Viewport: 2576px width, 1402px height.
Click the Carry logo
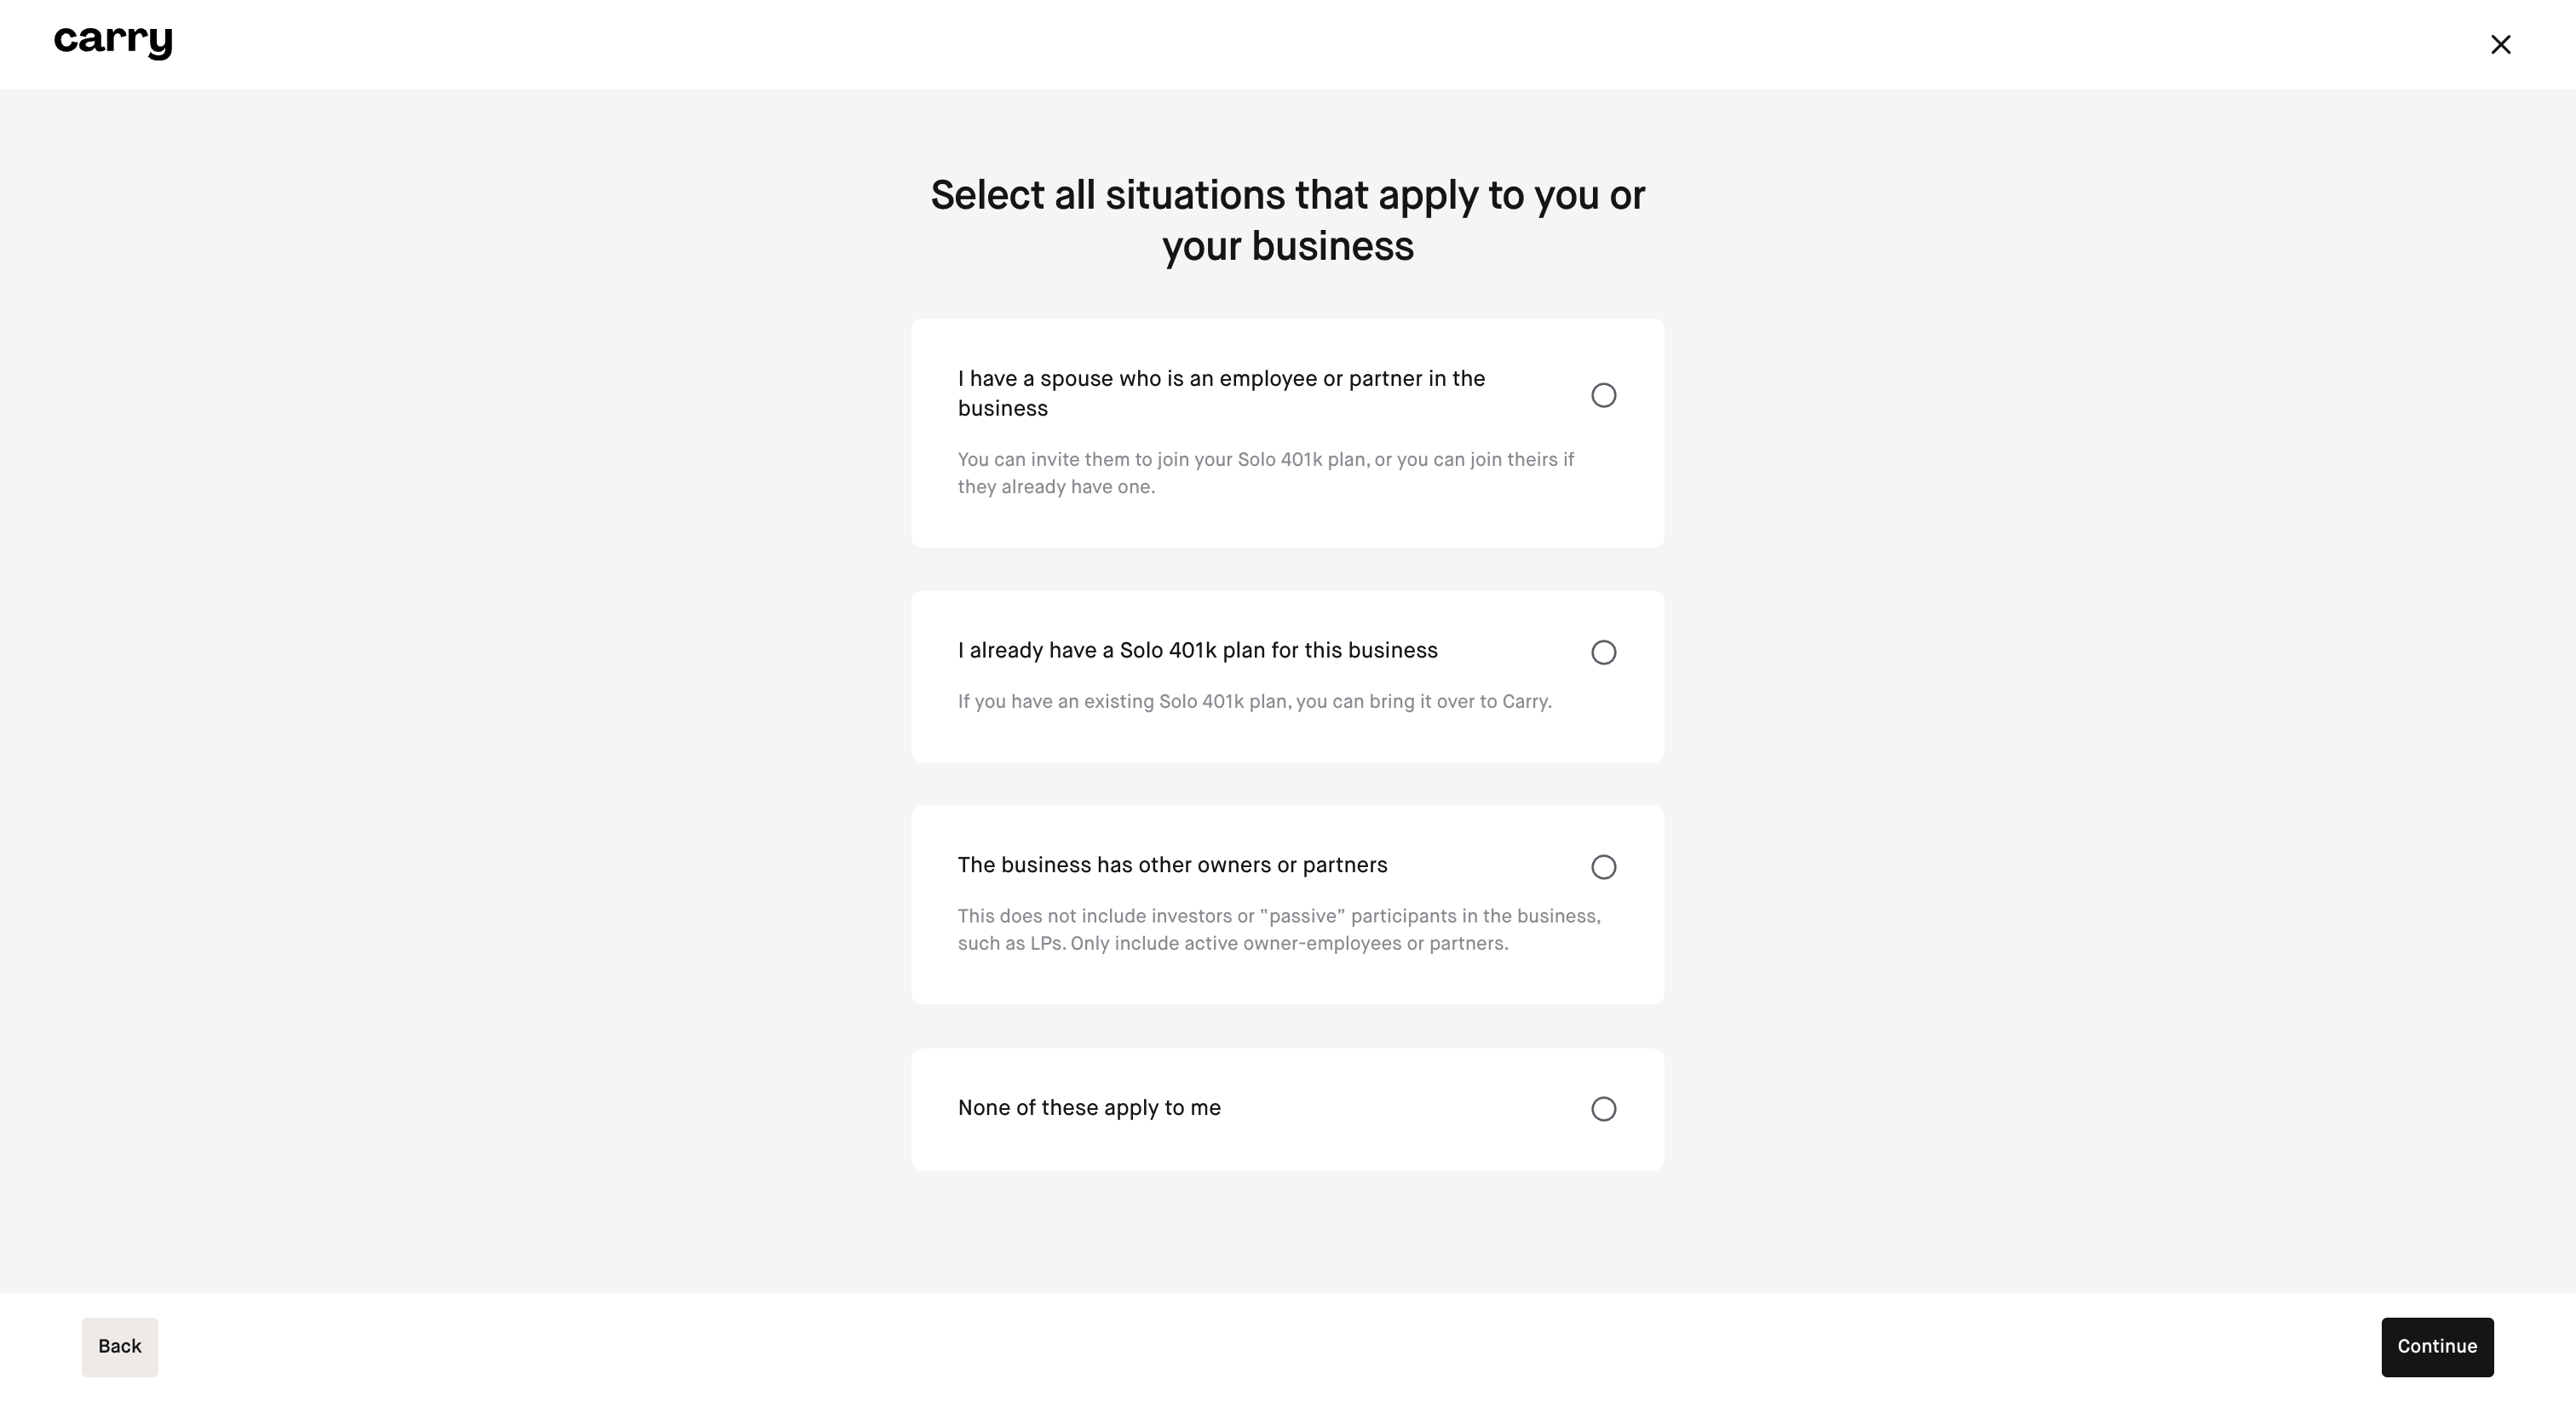113,42
